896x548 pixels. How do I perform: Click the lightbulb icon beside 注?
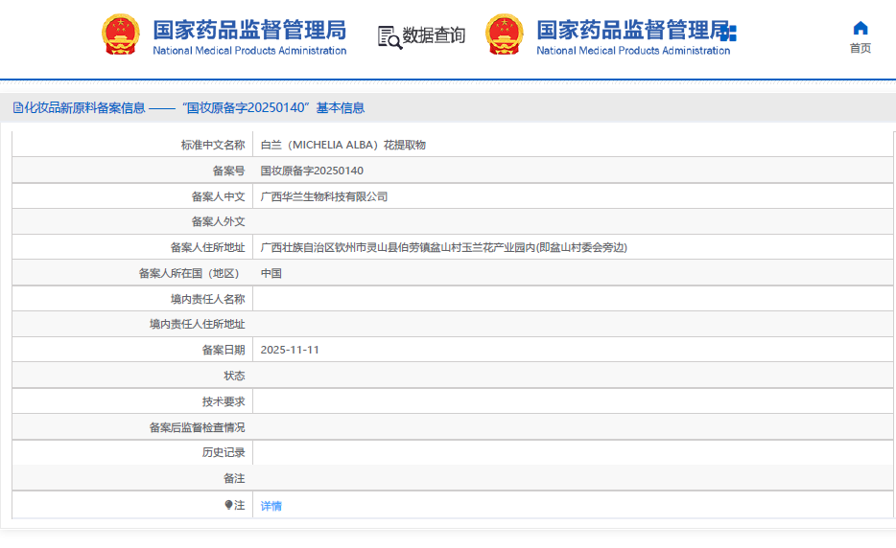tap(228, 505)
